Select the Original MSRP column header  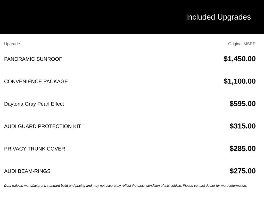[242, 44]
